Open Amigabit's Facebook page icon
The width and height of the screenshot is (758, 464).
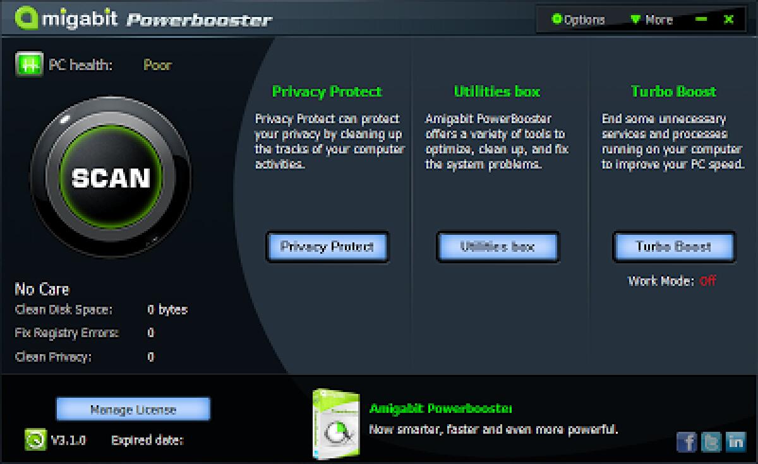pos(686,443)
